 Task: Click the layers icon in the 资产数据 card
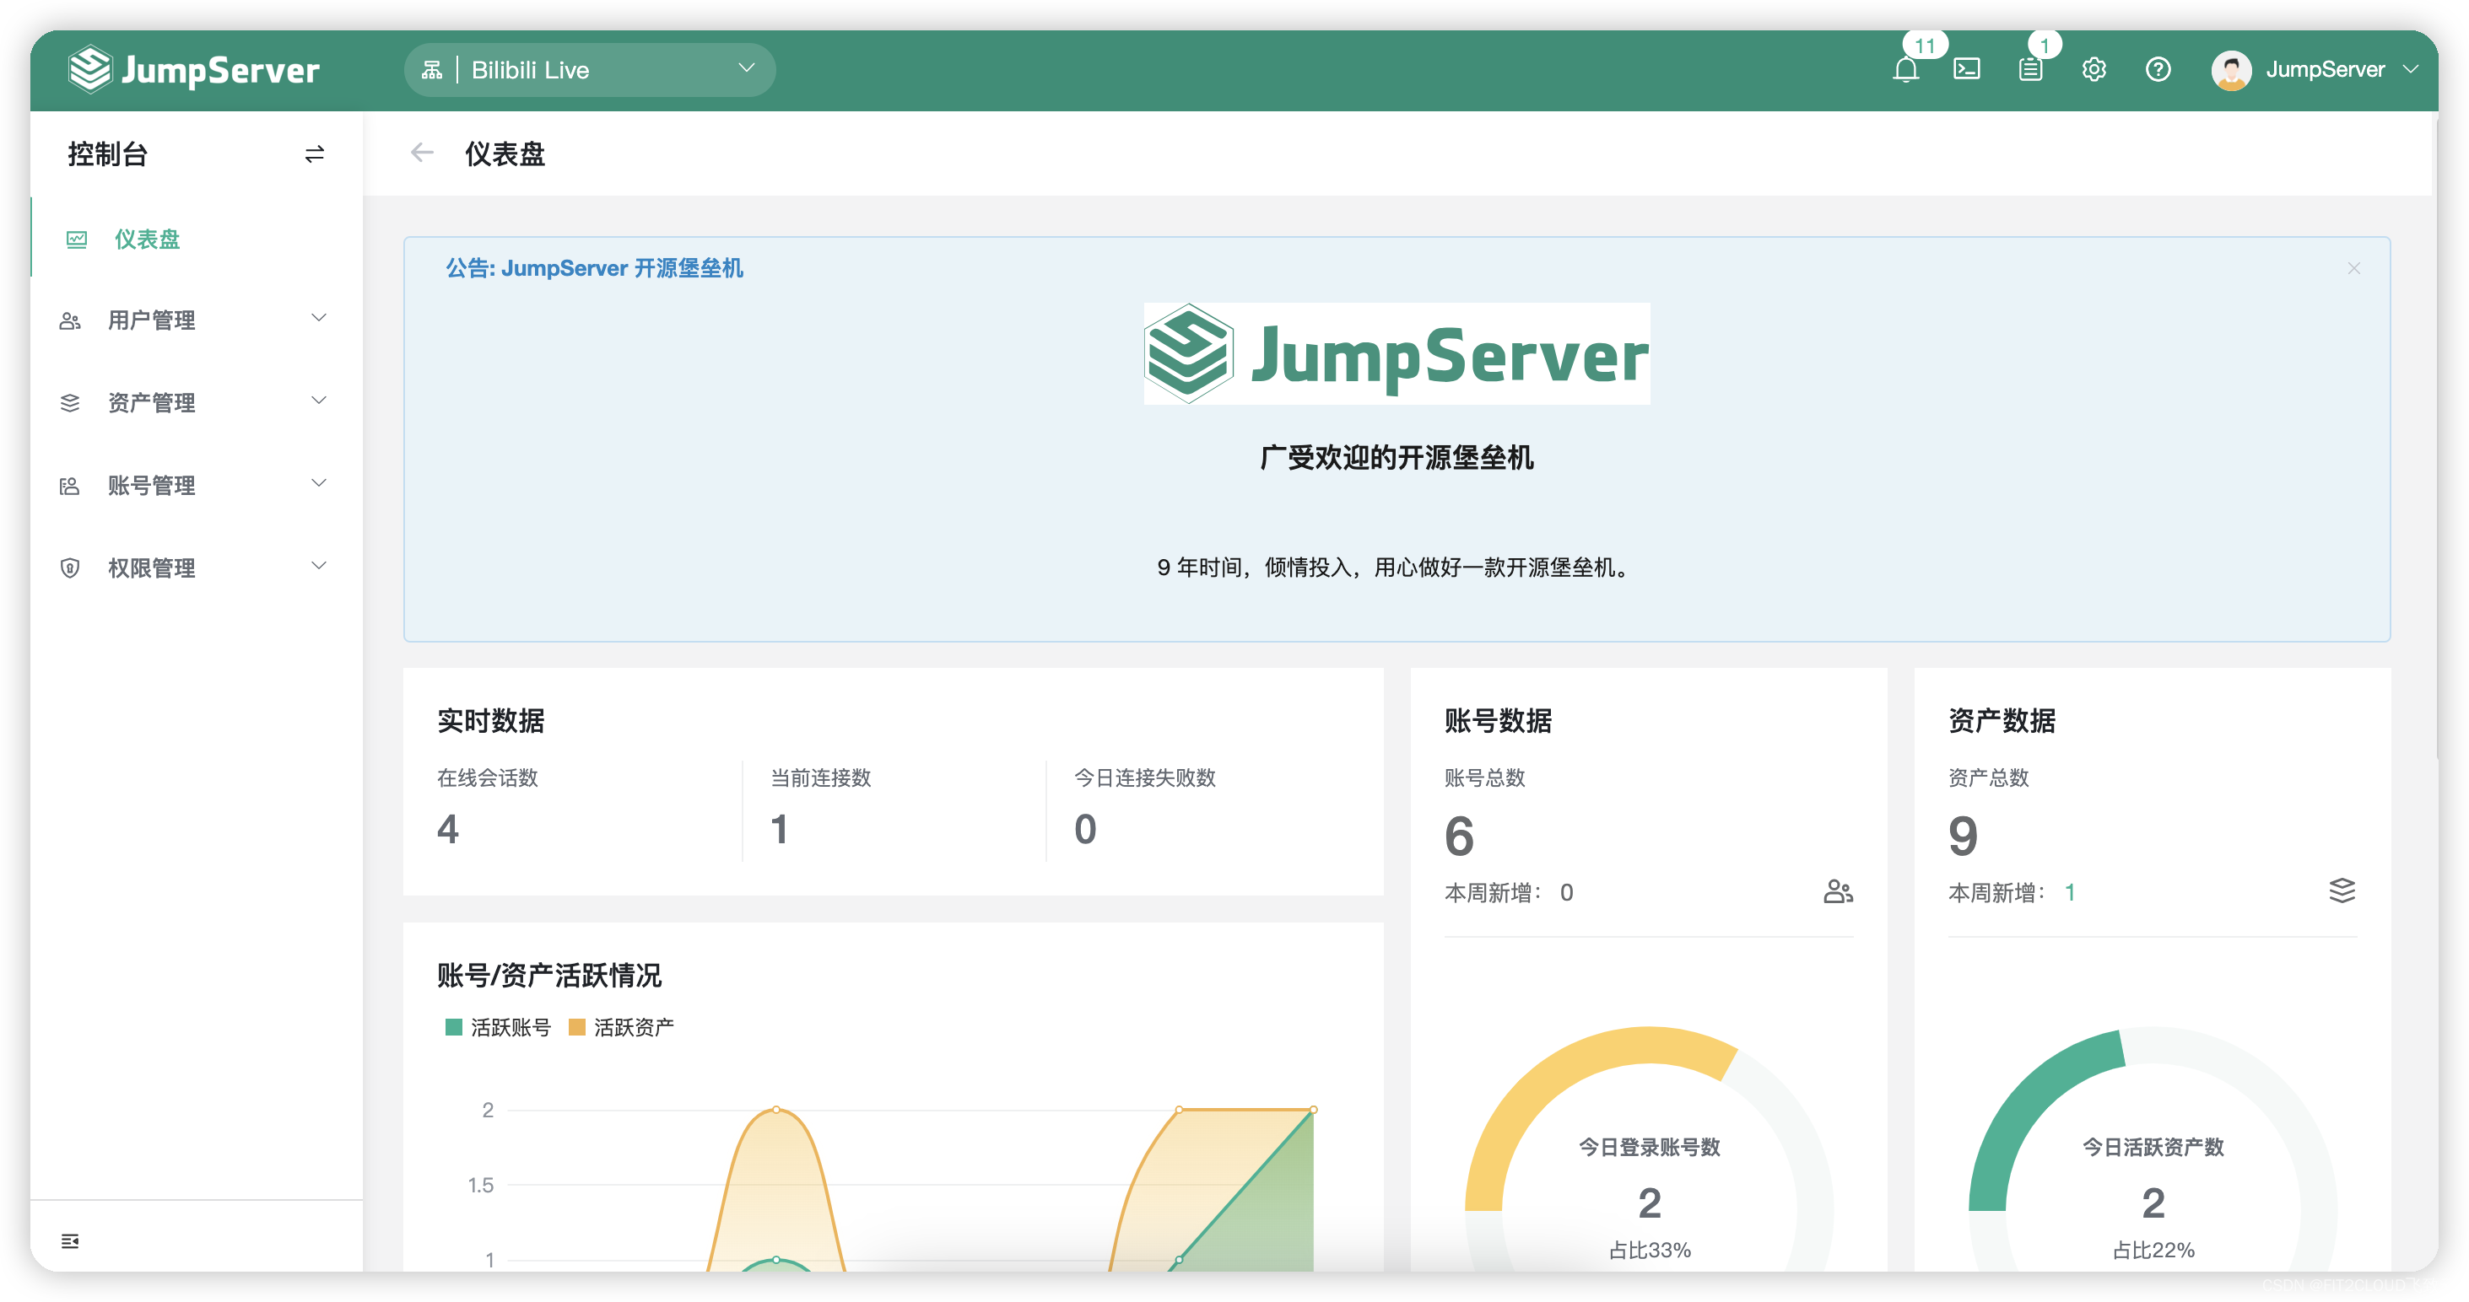click(x=2343, y=891)
